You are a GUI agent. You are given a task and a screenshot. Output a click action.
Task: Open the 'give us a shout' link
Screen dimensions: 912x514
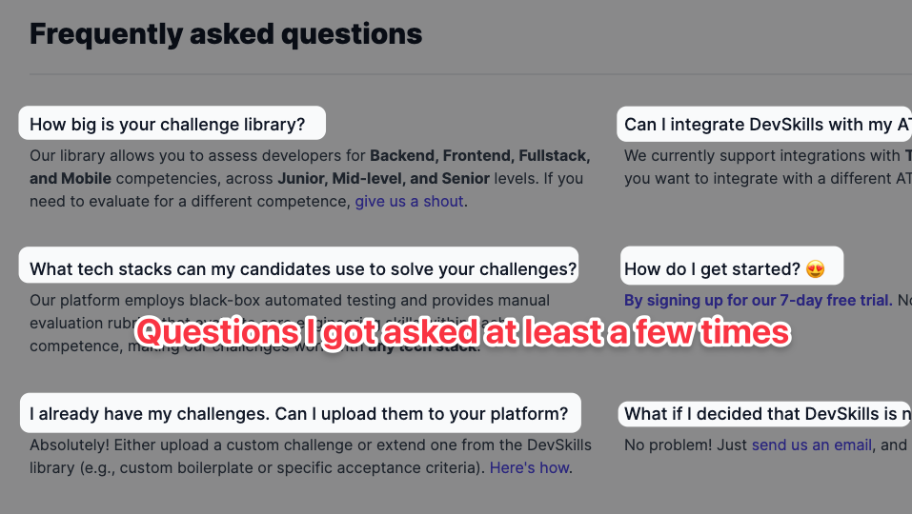click(x=410, y=202)
